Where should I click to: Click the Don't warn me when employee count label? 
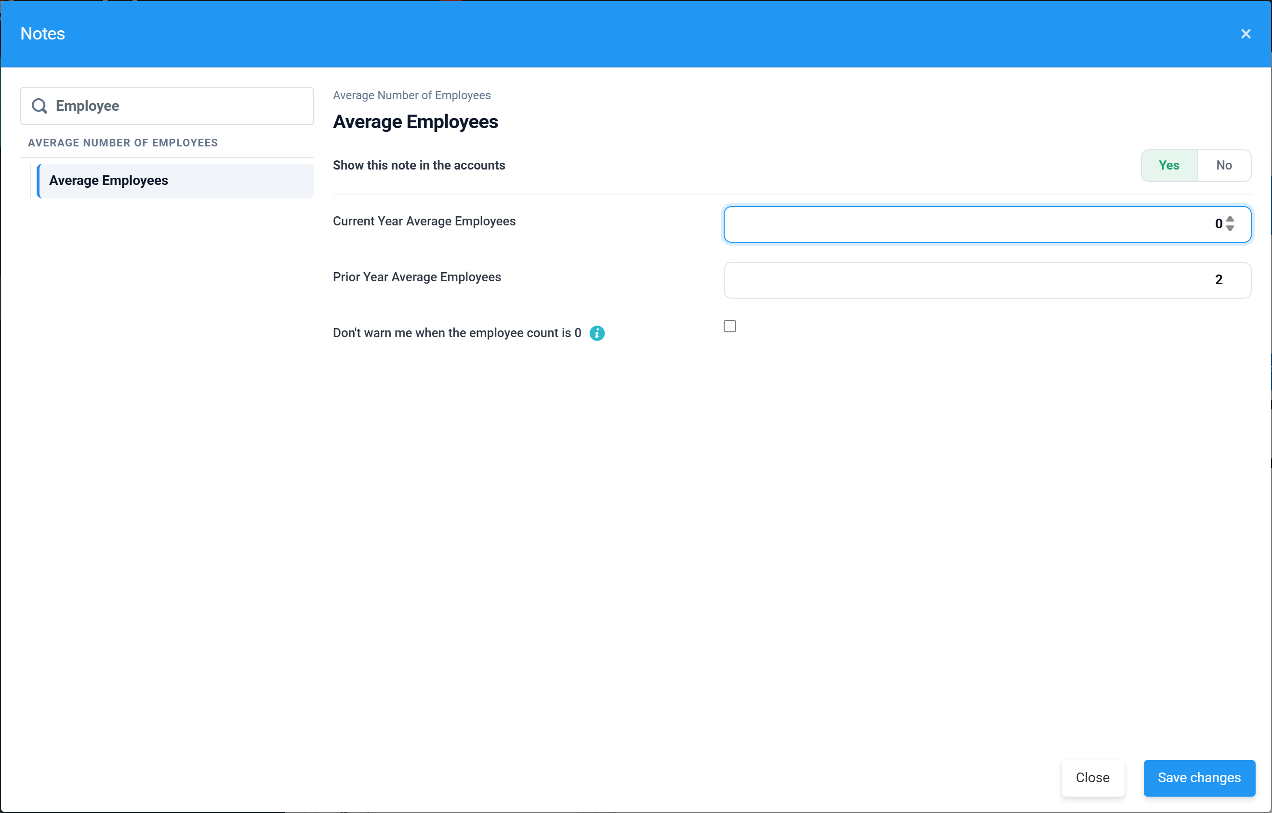[457, 333]
